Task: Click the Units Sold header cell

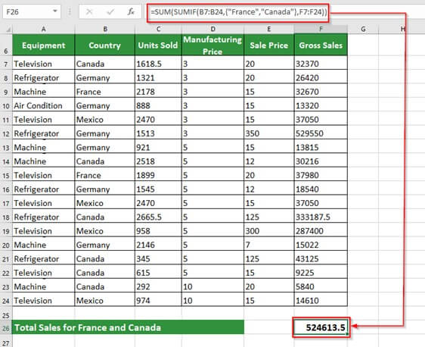Action: (158, 45)
